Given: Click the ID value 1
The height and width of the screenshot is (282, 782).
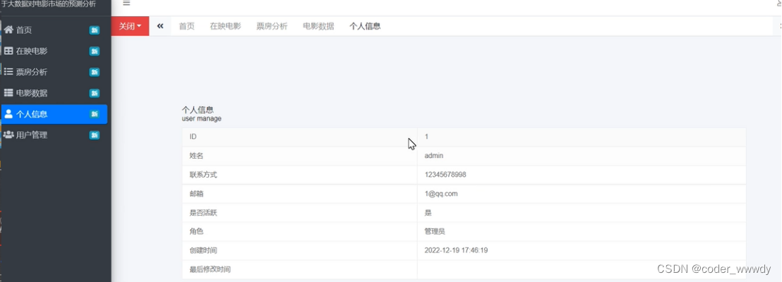Looking at the screenshot, I should point(426,137).
